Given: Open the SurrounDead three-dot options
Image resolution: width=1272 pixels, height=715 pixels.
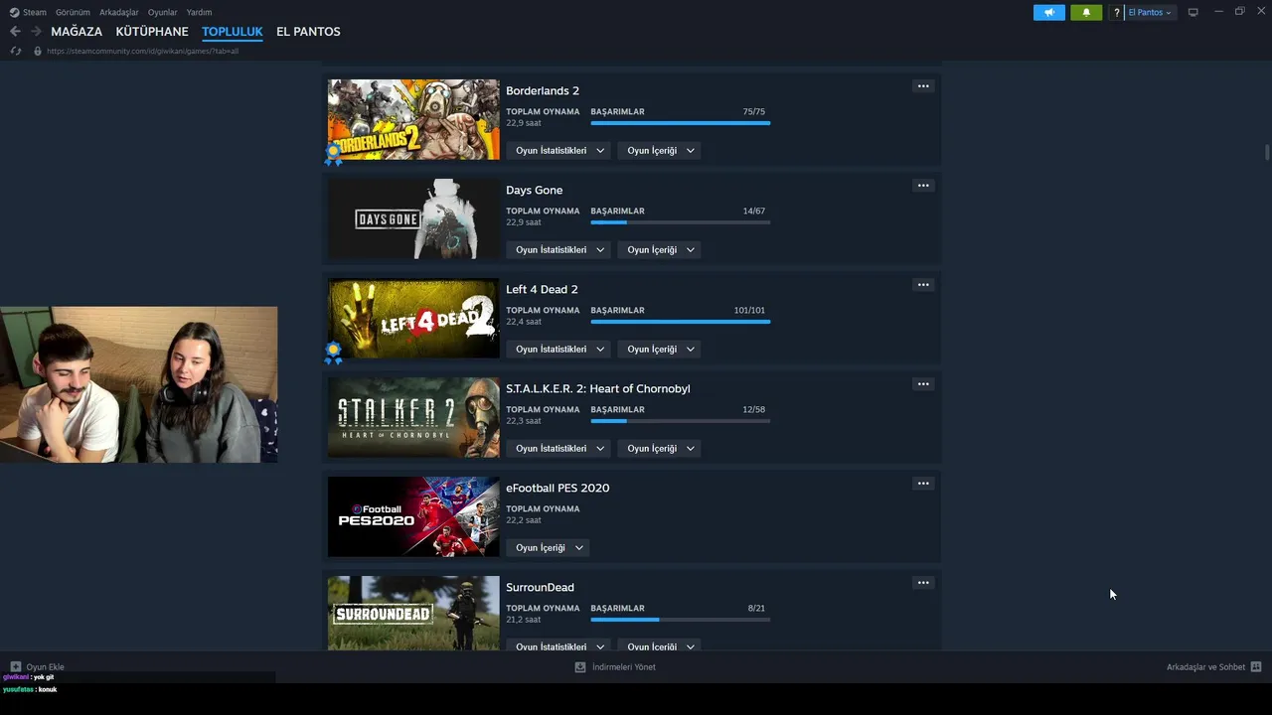Looking at the screenshot, I should [923, 583].
